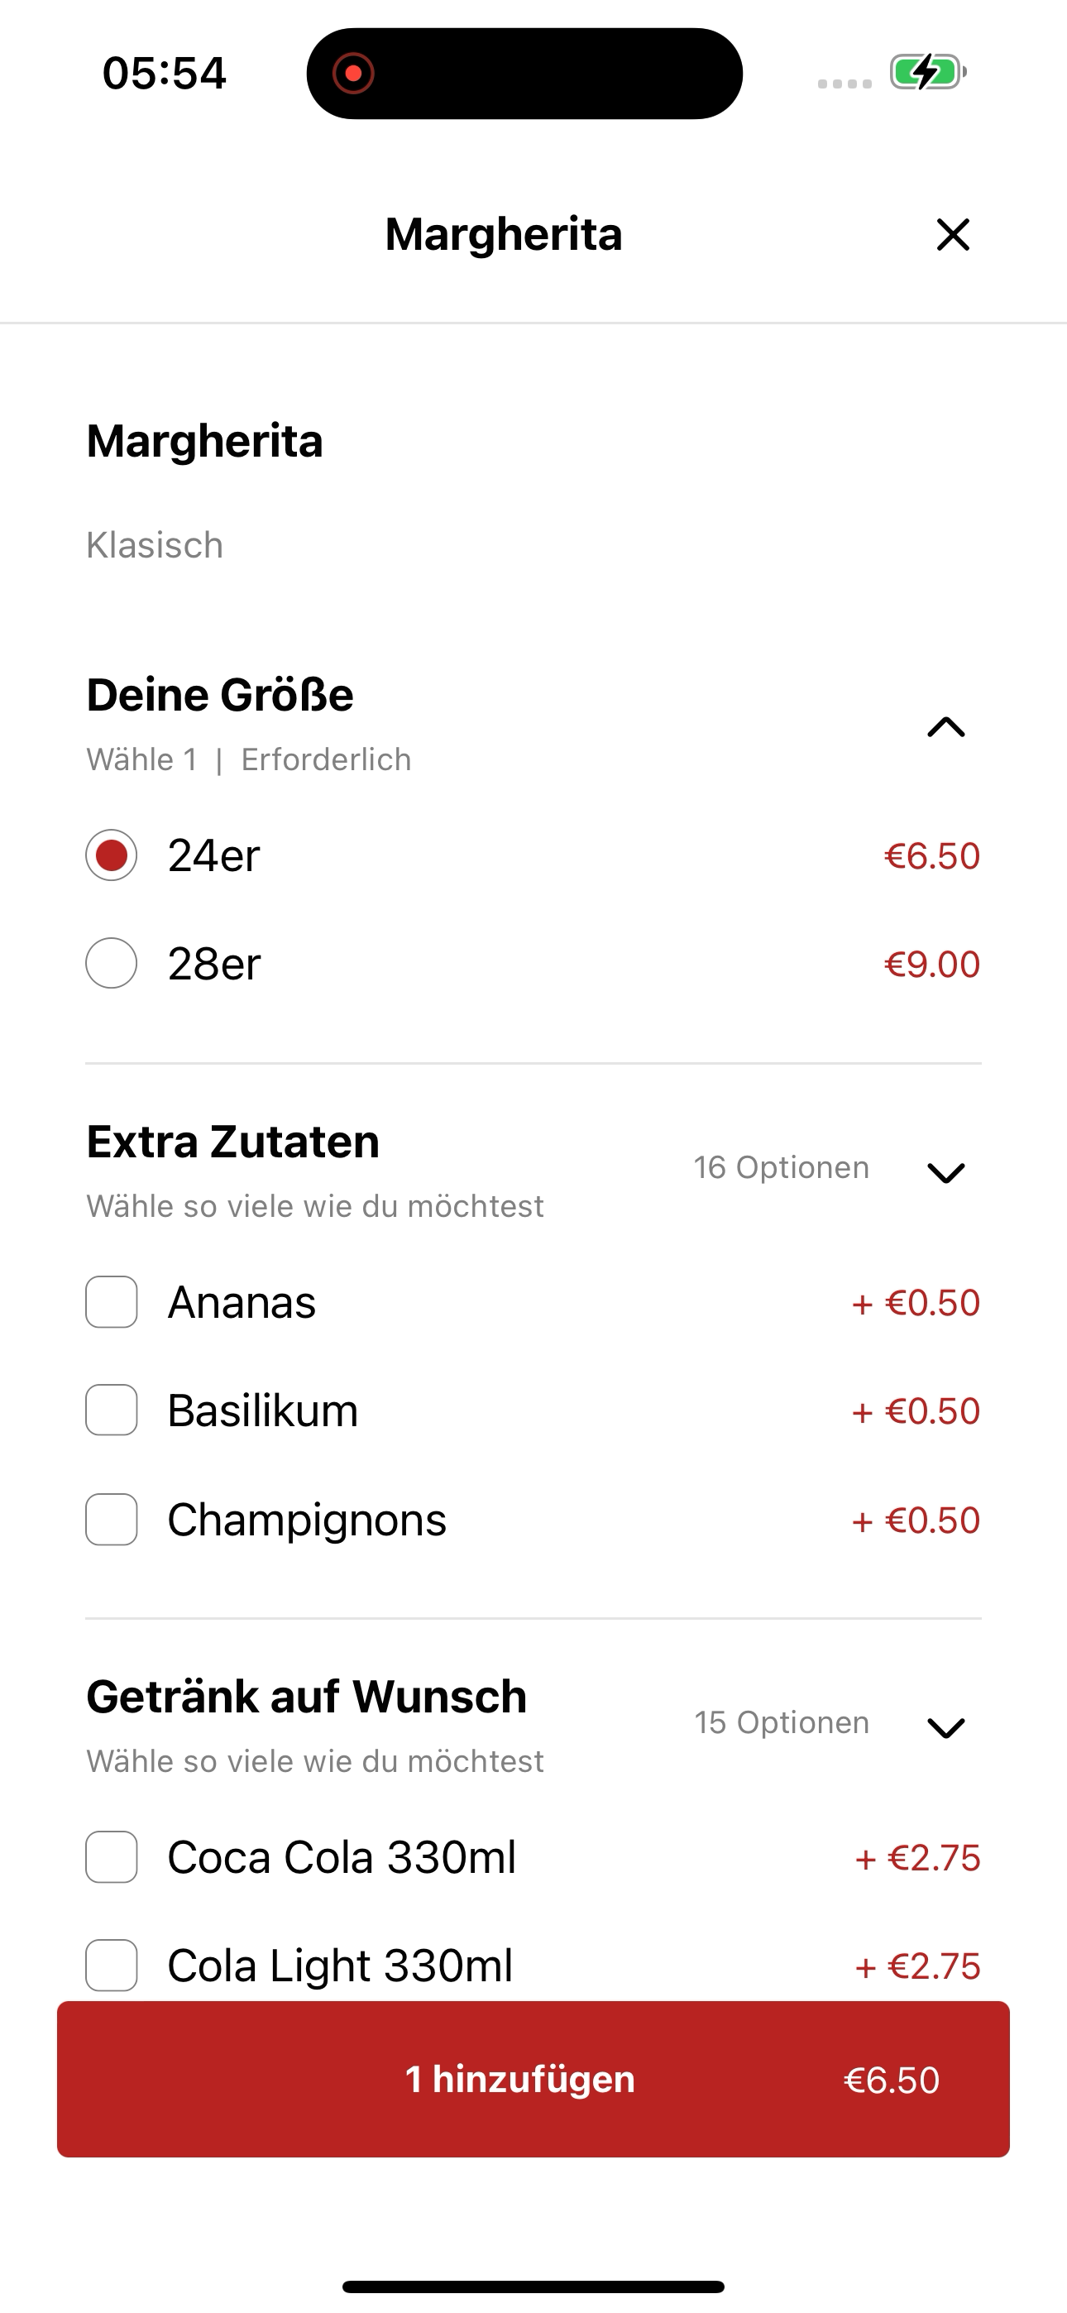
Task: Close the Margherita dialog with the X icon
Action: [x=953, y=234]
